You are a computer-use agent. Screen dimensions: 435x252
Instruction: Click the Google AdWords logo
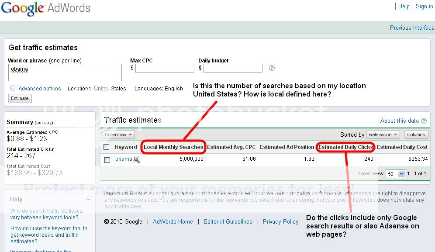46,8
